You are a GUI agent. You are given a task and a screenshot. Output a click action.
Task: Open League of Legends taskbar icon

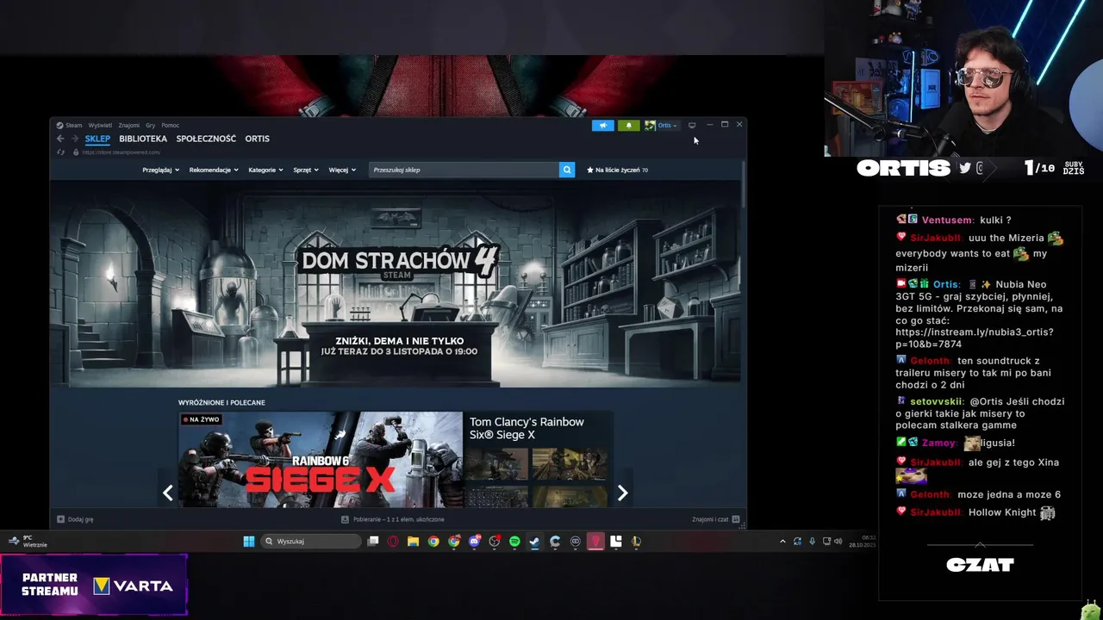point(636,541)
